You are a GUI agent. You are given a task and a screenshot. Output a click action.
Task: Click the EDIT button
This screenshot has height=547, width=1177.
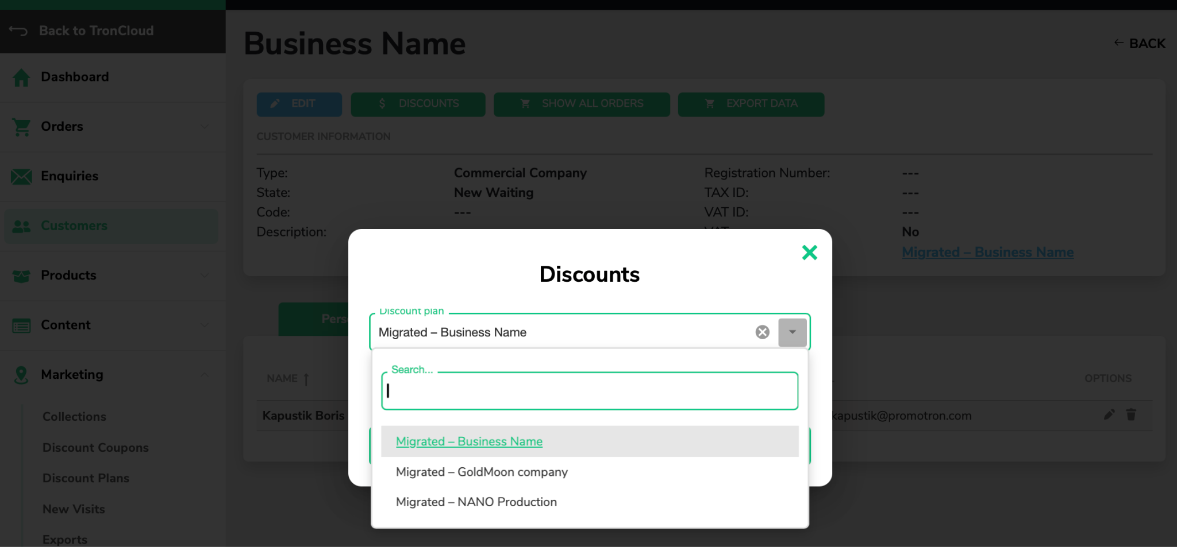pos(299,104)
